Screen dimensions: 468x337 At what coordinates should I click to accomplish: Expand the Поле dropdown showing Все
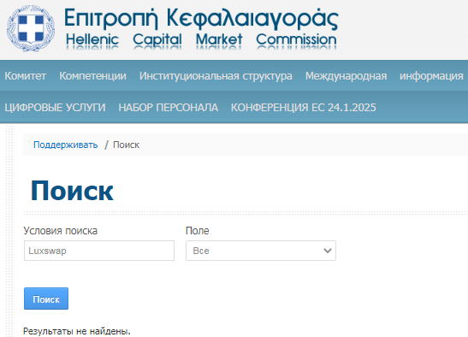pyautogui.click(x=261, y=251)
